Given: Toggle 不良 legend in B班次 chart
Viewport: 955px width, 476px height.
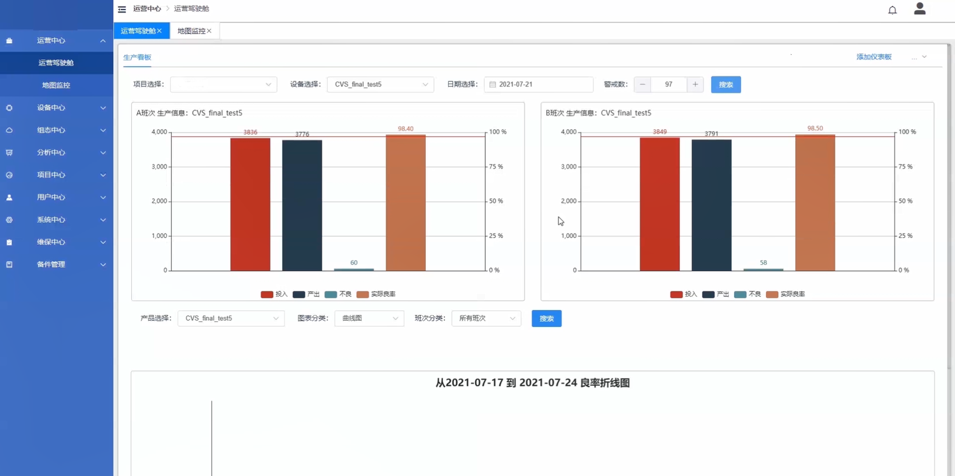Looking at the screenshot, I should (747, 295).
